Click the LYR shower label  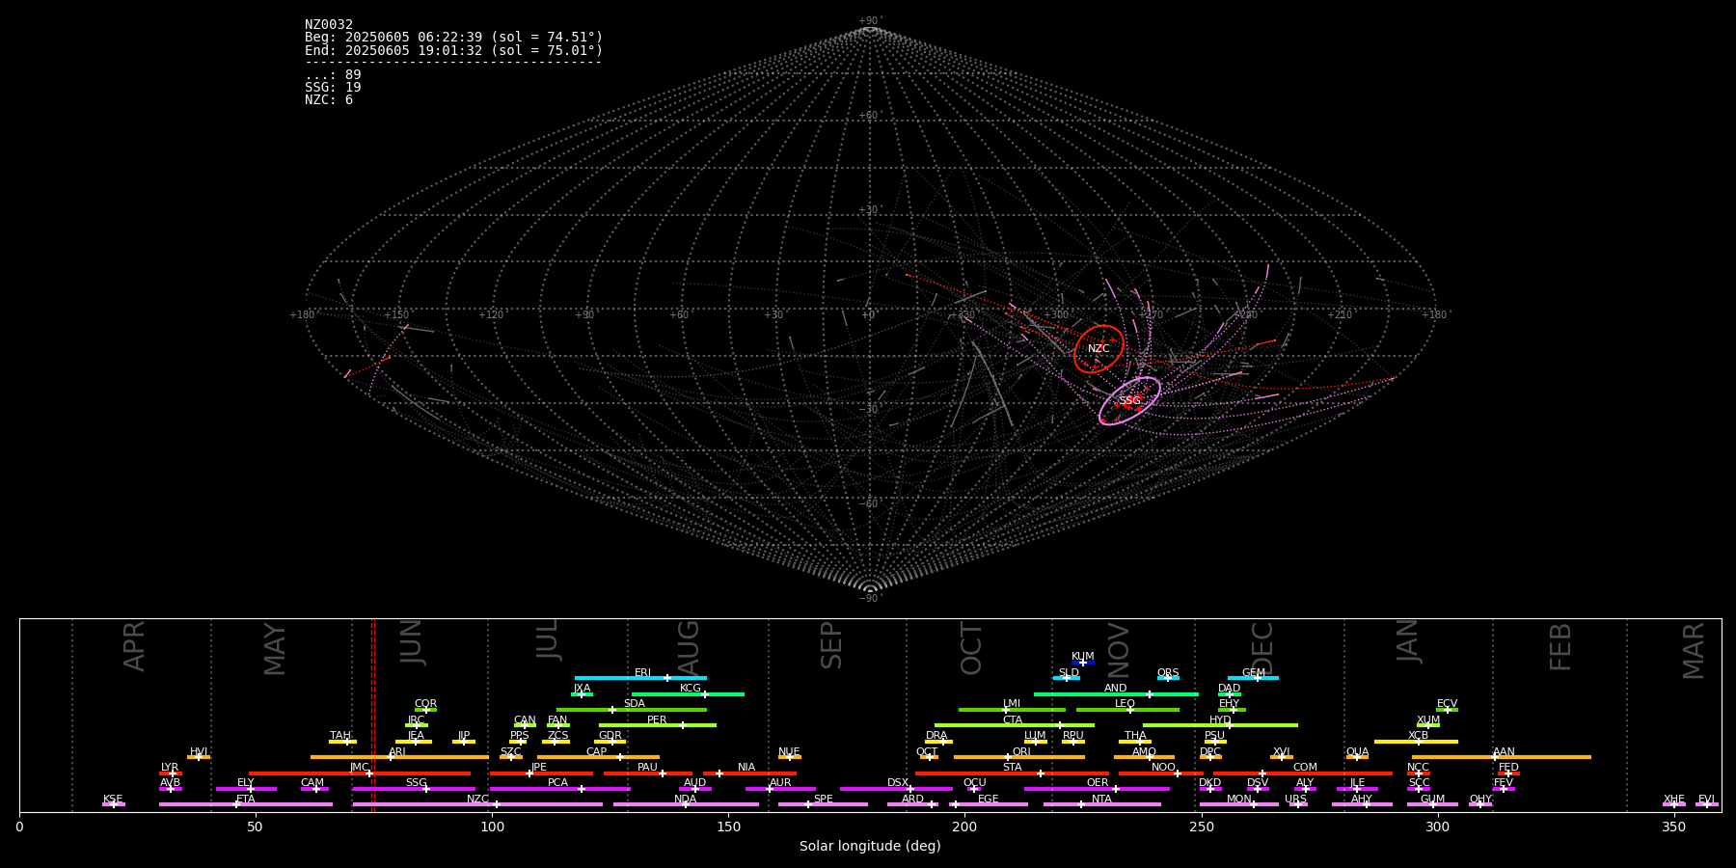(170, 768)
